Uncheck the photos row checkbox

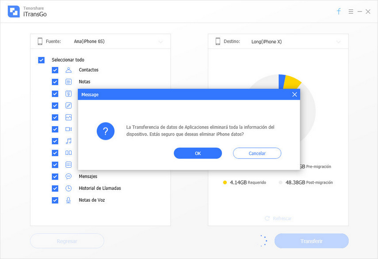[55, 117]
